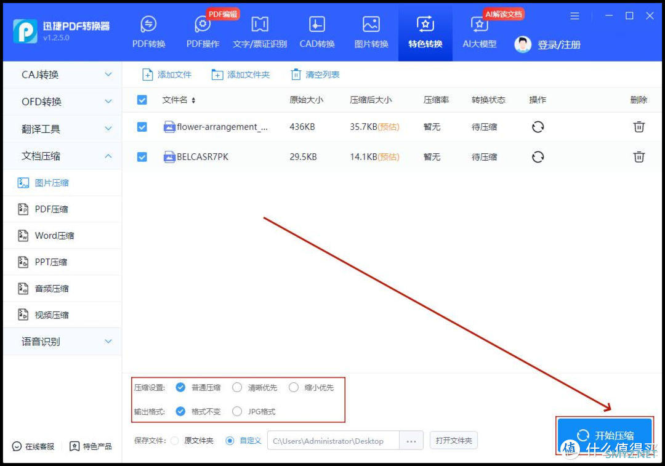
Task: Expand the 语音识别 section chevron
Action: (108, 341)
